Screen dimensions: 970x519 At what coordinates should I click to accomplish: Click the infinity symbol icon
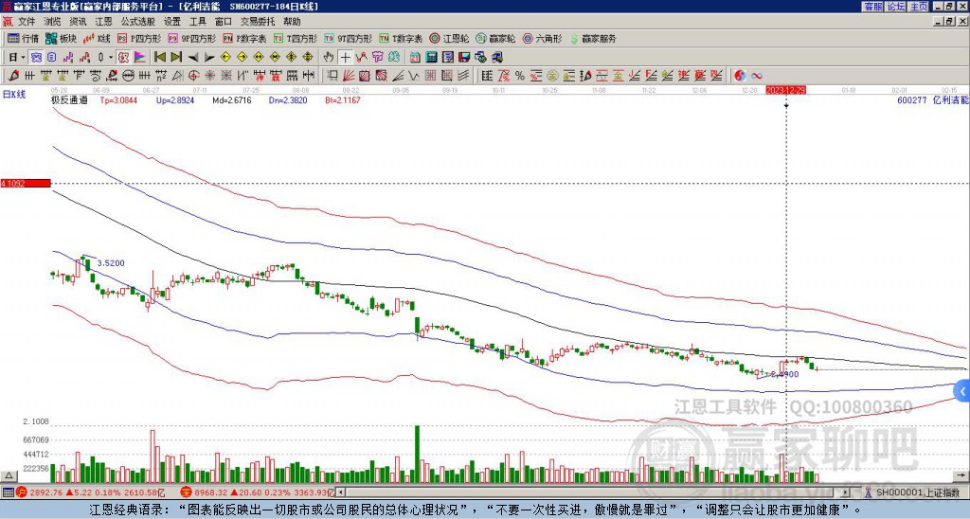point(757,75)
